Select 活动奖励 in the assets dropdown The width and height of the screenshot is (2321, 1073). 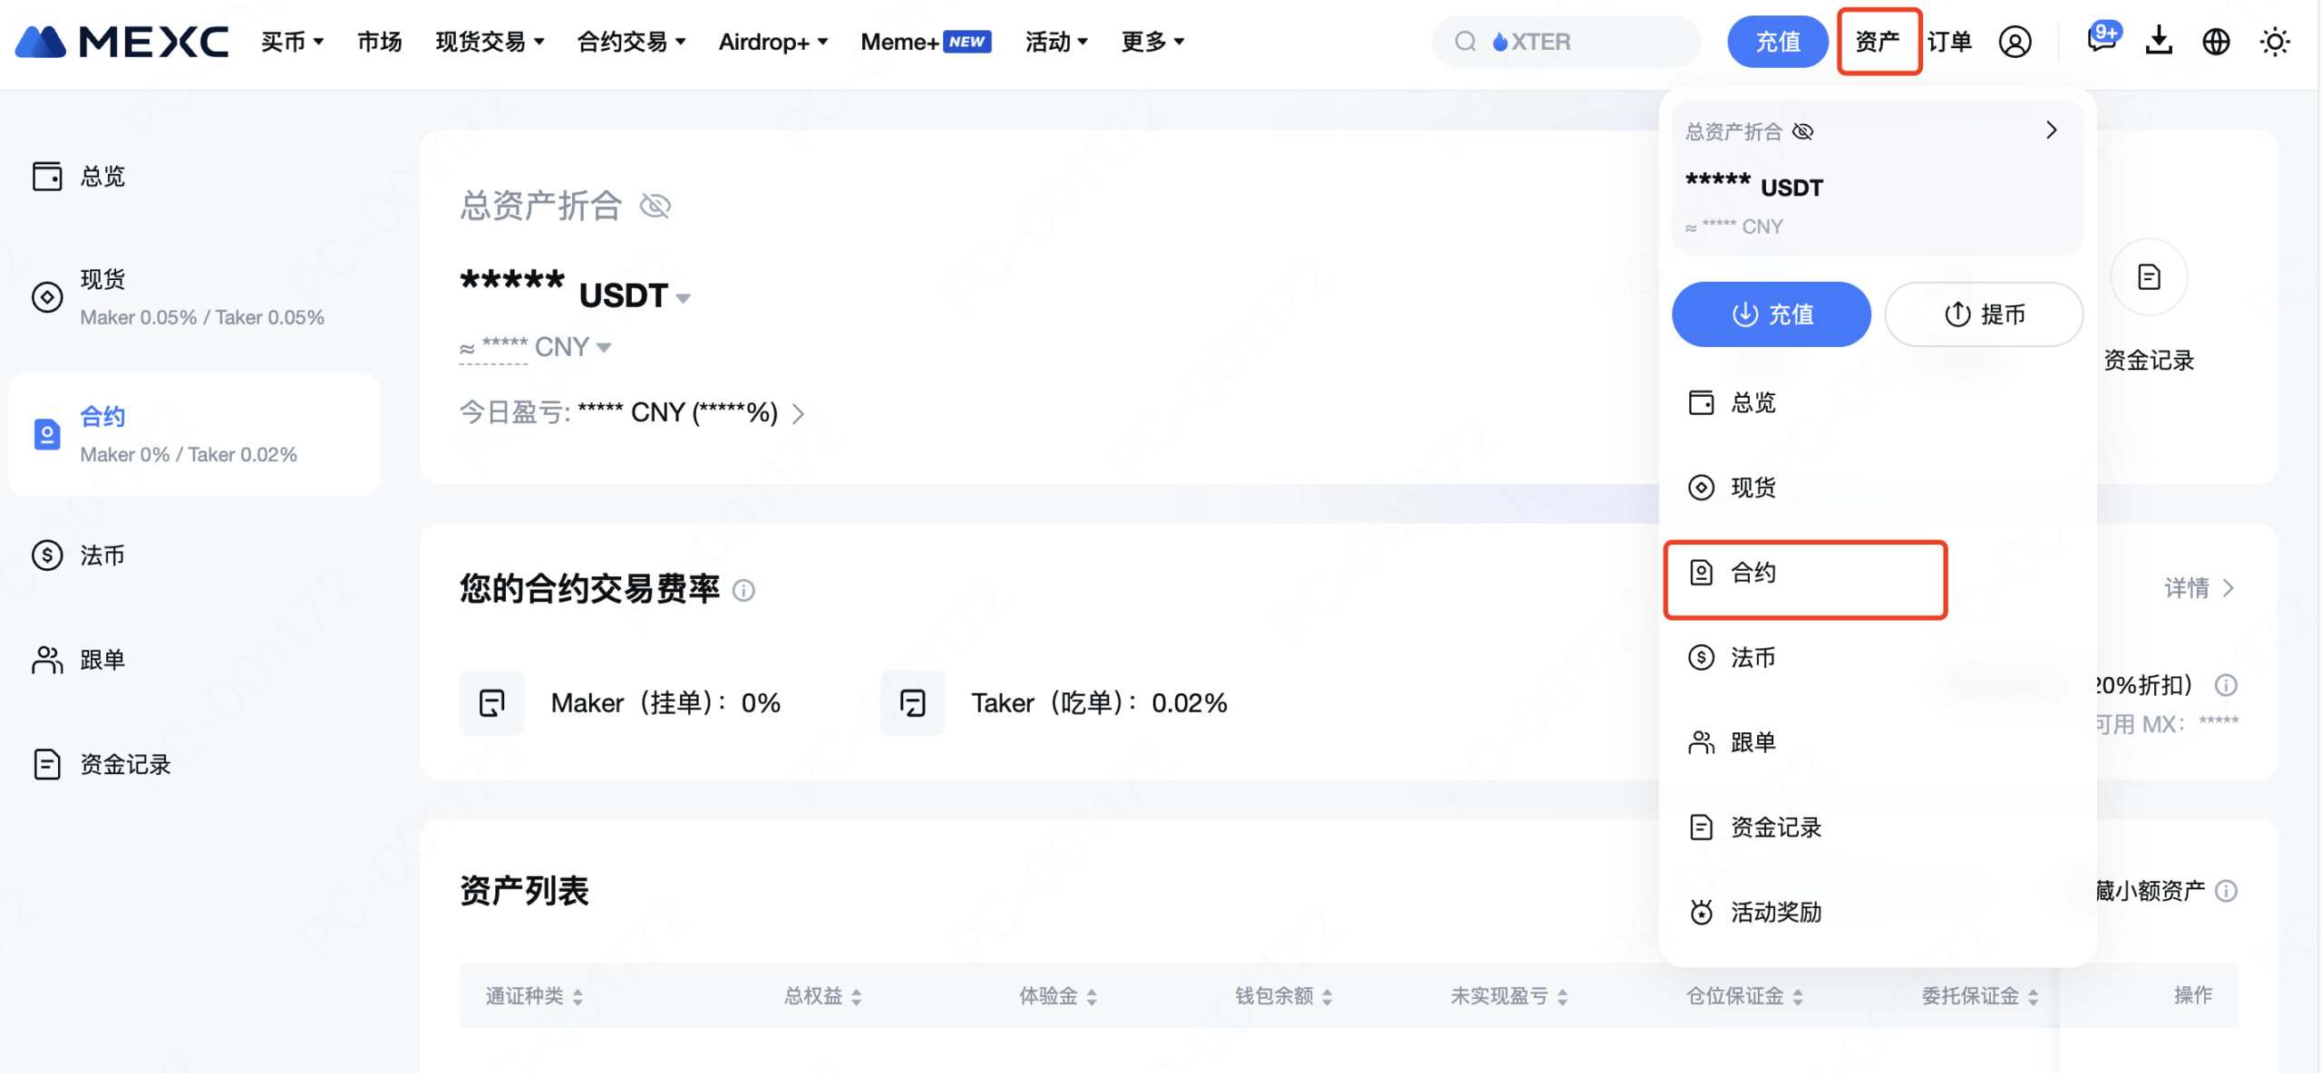coord(1775,912)
